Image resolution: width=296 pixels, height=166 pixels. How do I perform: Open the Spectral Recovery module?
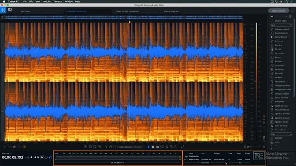click(x=280, y=118)
